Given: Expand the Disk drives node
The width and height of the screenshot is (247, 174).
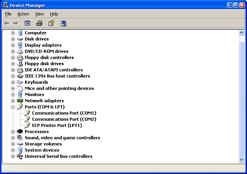Looking at the screenshot, I should tap(13, 39).
